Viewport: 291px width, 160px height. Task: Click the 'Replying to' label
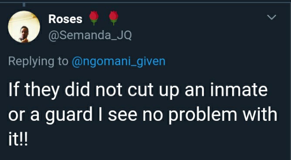pos(38,62)
